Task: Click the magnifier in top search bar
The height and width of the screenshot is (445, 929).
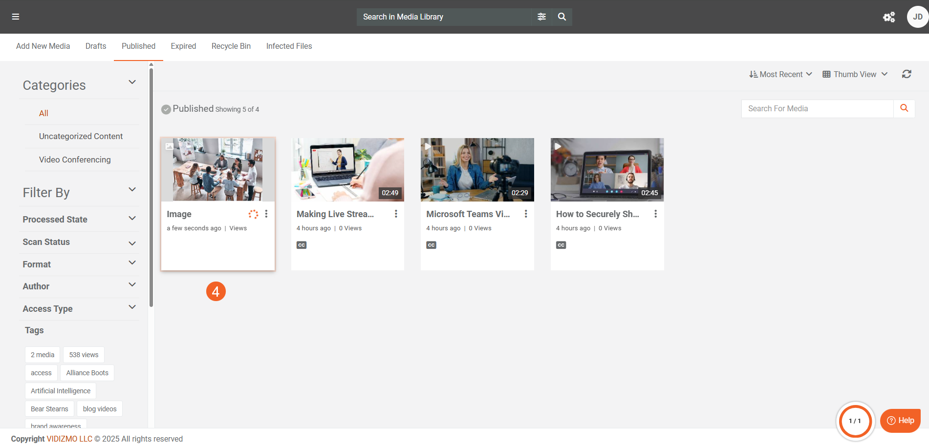Action: [x=562, y=17]
